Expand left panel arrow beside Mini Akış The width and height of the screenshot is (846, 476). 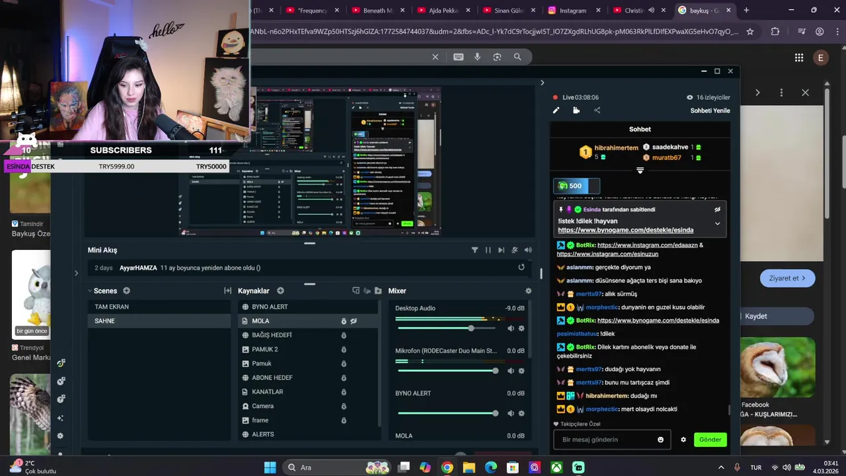(x=76, y=273)
